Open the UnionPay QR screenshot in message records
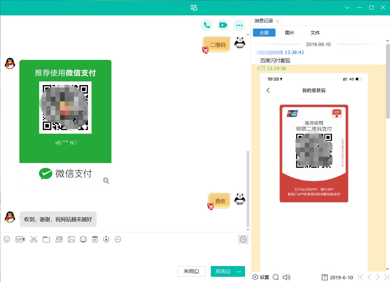 coord(314,172)
